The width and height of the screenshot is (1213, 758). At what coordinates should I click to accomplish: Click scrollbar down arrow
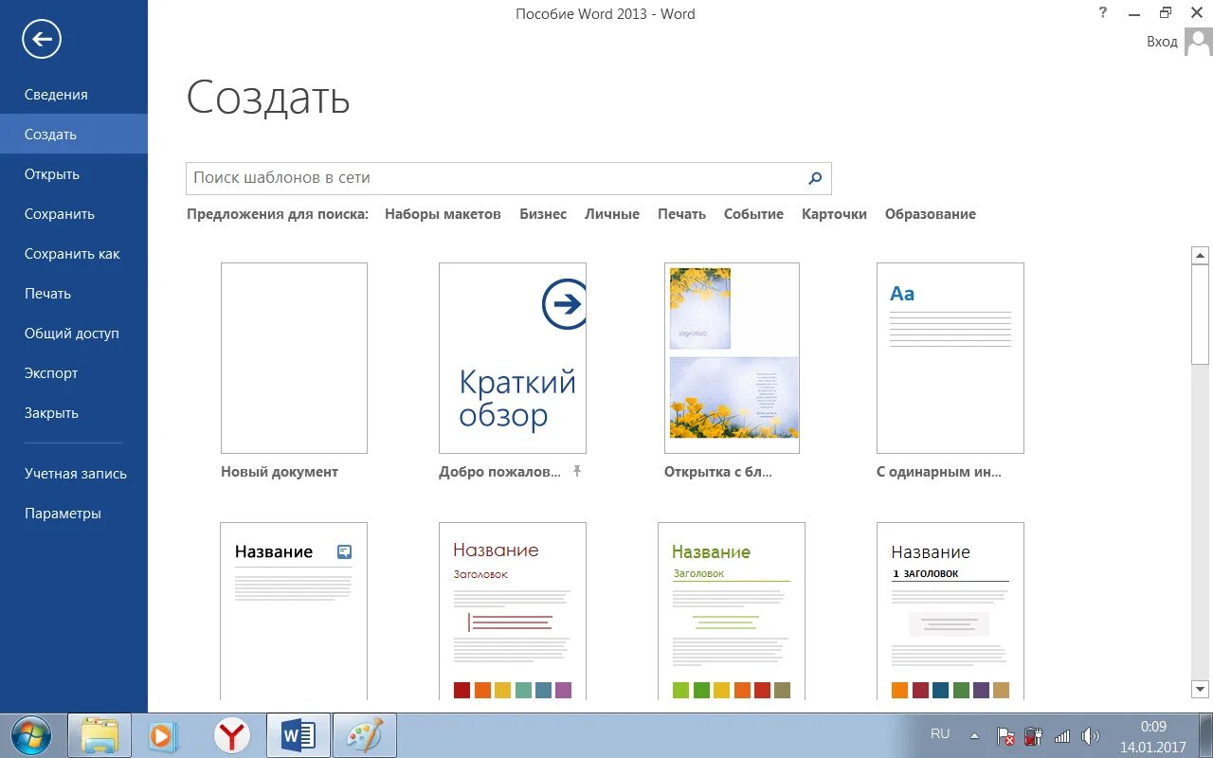pyautogui.click(x=1201, y=690)
